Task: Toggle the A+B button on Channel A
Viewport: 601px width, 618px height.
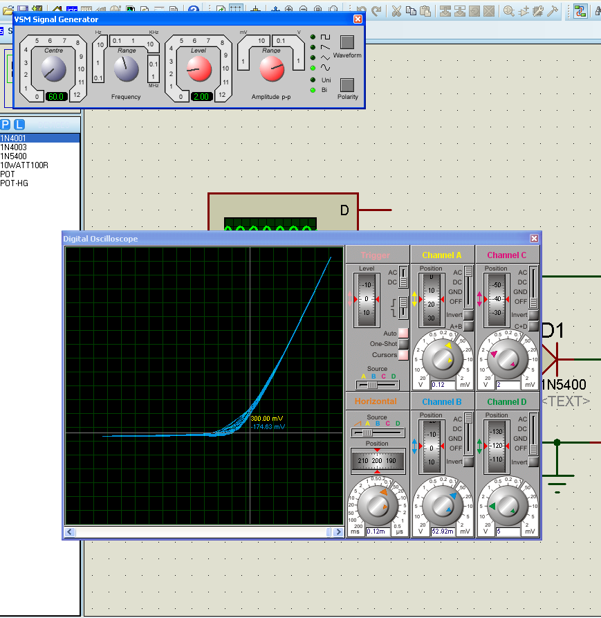Action: [468, 326]
